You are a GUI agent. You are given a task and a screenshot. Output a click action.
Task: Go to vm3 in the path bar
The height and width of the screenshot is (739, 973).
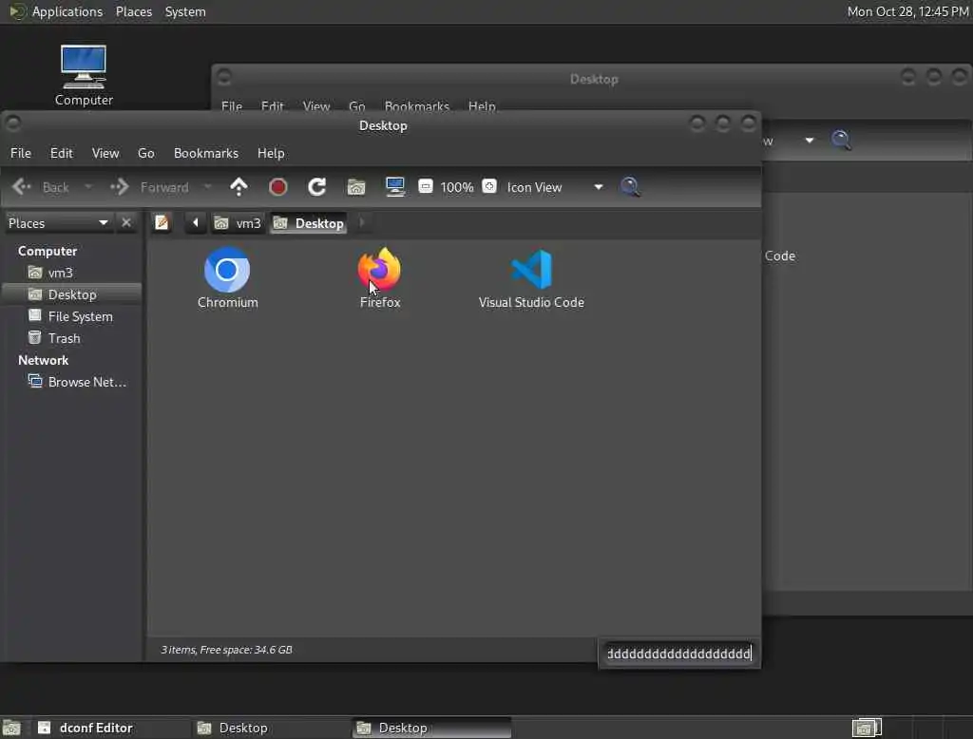tap(238, 223)
